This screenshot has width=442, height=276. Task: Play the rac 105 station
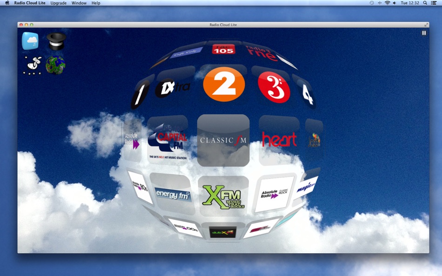click(x=223, y=49)
